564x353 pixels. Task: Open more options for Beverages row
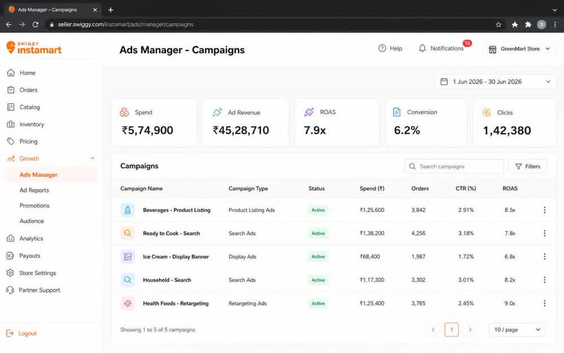(545, 210)
